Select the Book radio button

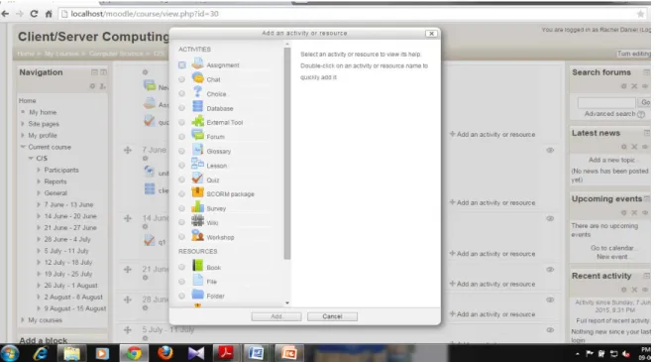[182, 267]
